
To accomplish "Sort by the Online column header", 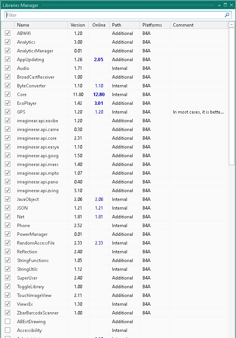I will (x=99, y=25).
